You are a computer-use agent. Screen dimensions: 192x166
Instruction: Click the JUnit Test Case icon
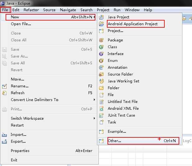(x=101, y=115)
